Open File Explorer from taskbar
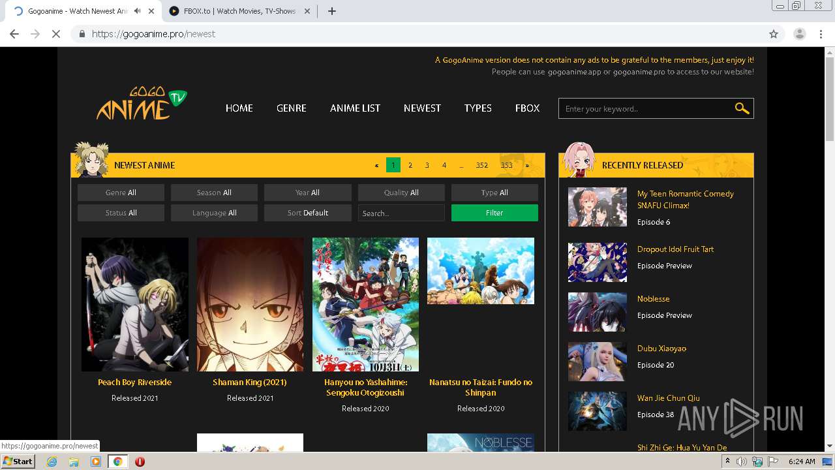Viewport: 835px width, 470px height. [x=74, y=462]
